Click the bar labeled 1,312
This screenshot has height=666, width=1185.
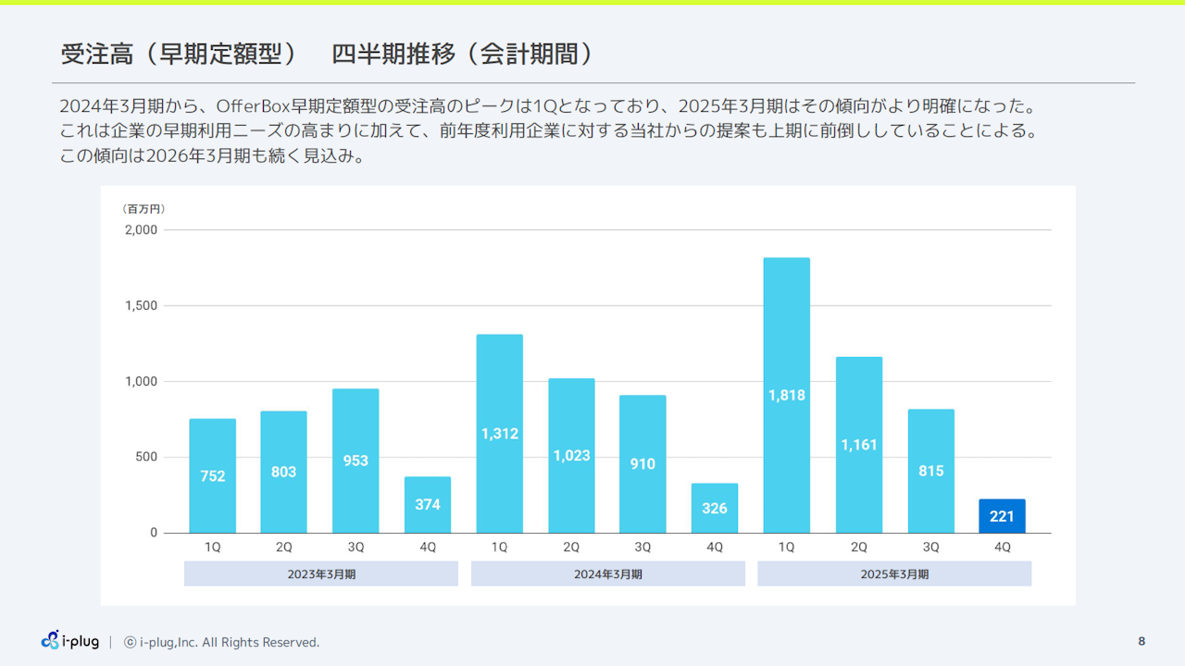coord(499,433)
